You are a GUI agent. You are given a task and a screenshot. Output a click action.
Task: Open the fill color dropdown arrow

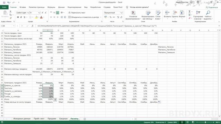[38, 17]
